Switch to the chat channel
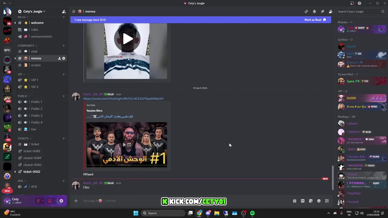The image size is (388, 218). (42, 51)
